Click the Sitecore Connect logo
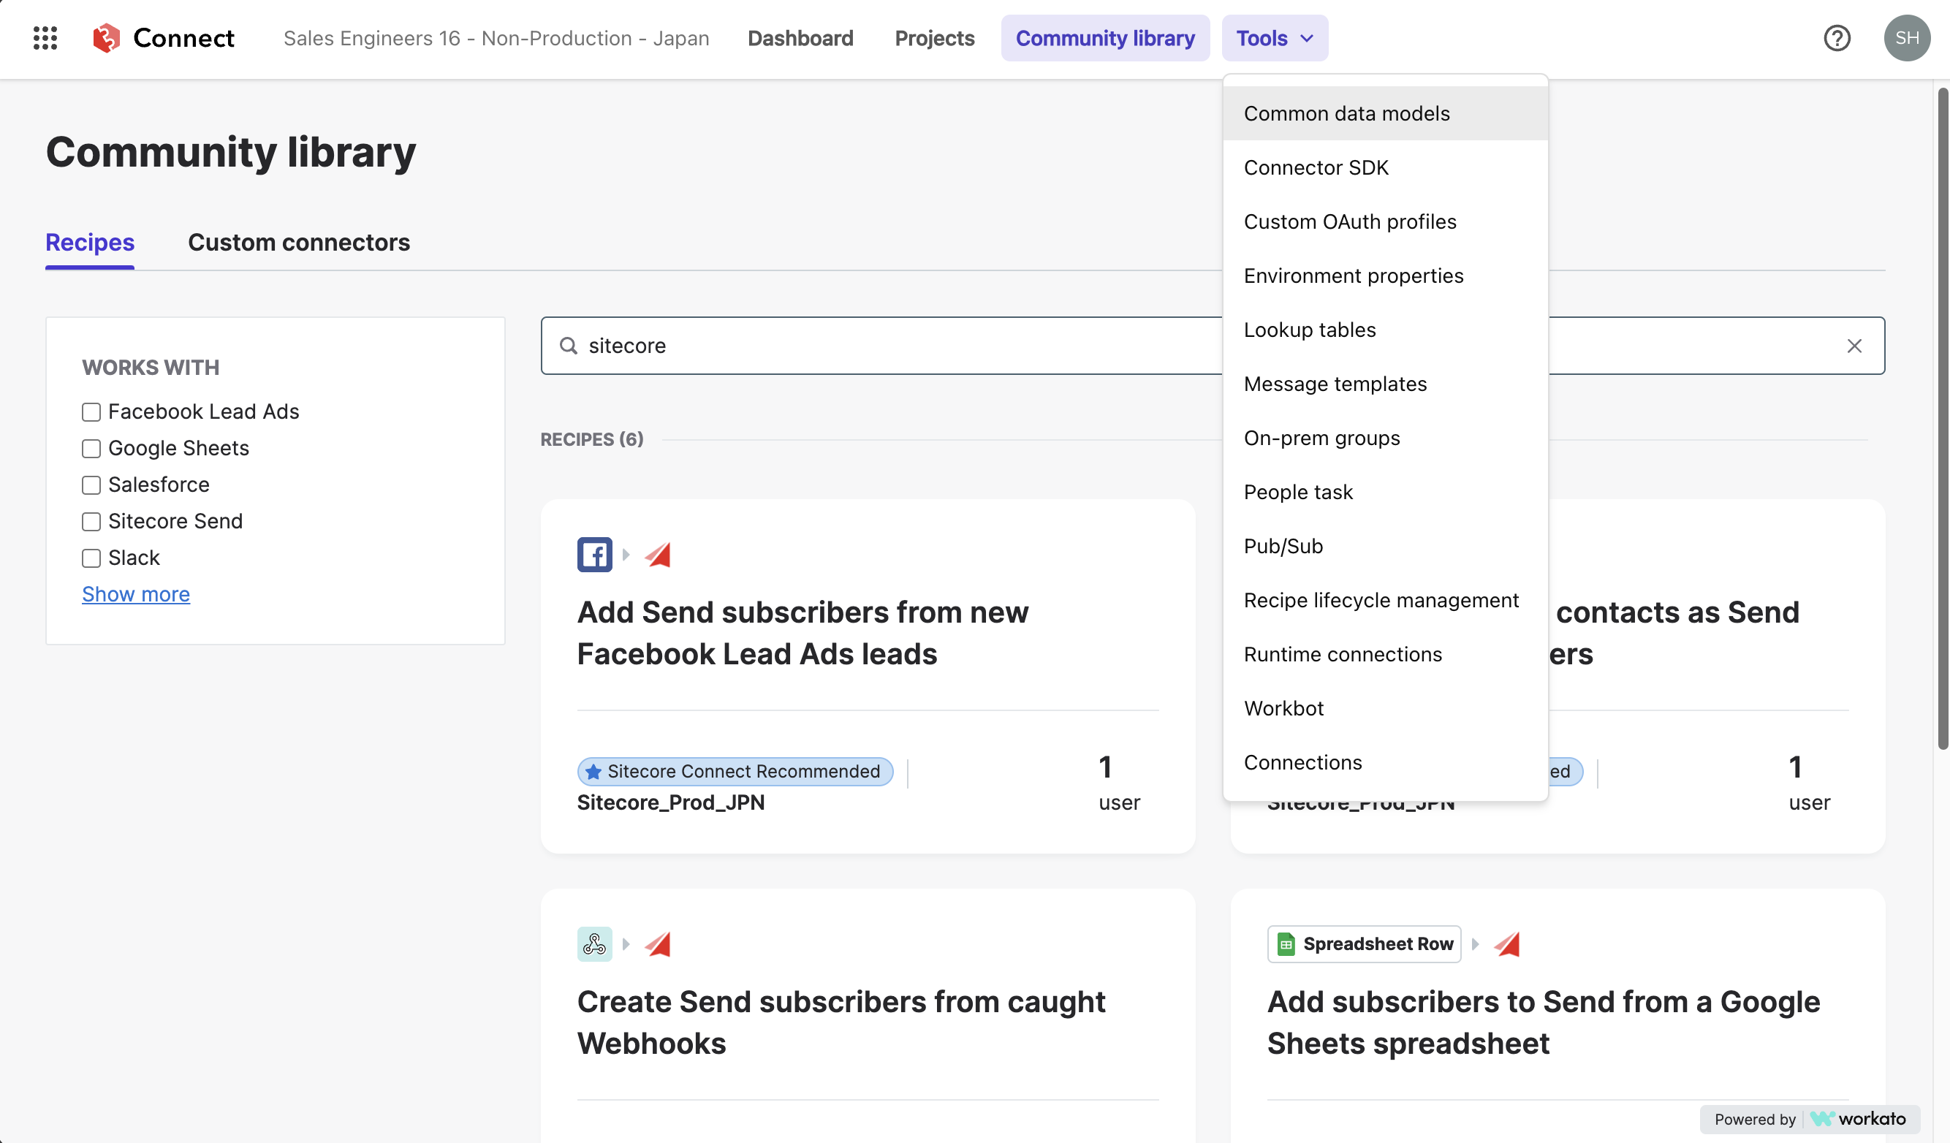Screen dimensions: 1950x1143 point(163,38)
